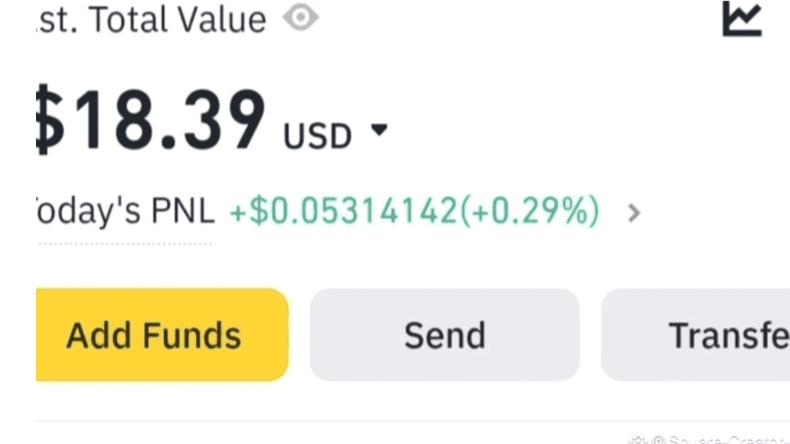Tap the green +$0.05314142 PNL amount
Screen dimensions: 790x444
coord(343,211)
